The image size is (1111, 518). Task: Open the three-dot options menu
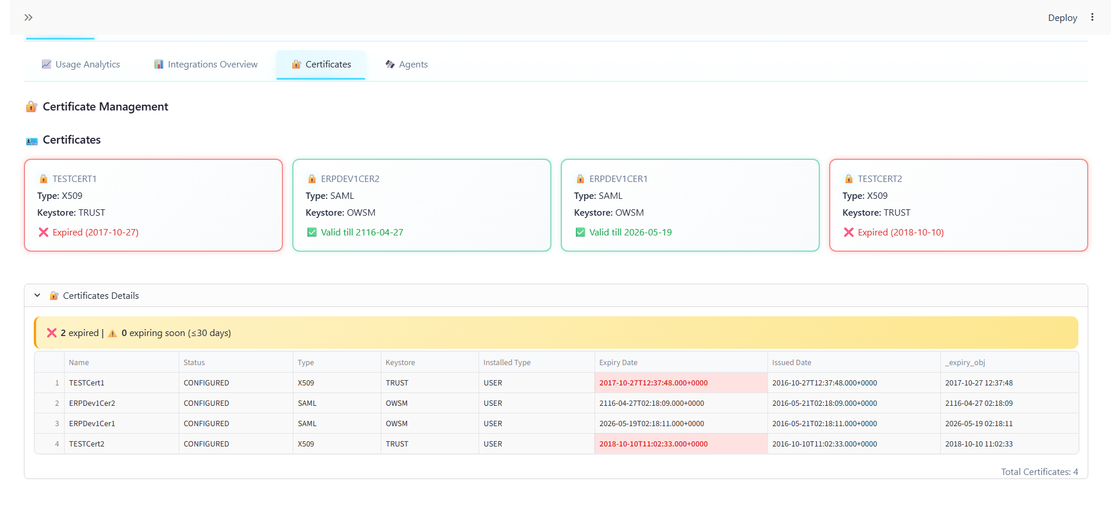coord(1092,17)
